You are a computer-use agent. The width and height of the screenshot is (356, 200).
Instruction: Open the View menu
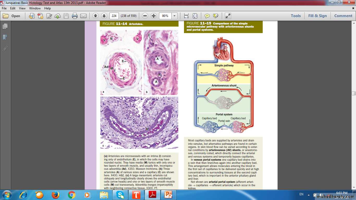tap(22, 8)
